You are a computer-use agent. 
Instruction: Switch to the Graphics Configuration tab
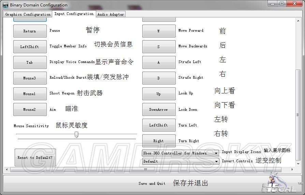tap(28, 14)
